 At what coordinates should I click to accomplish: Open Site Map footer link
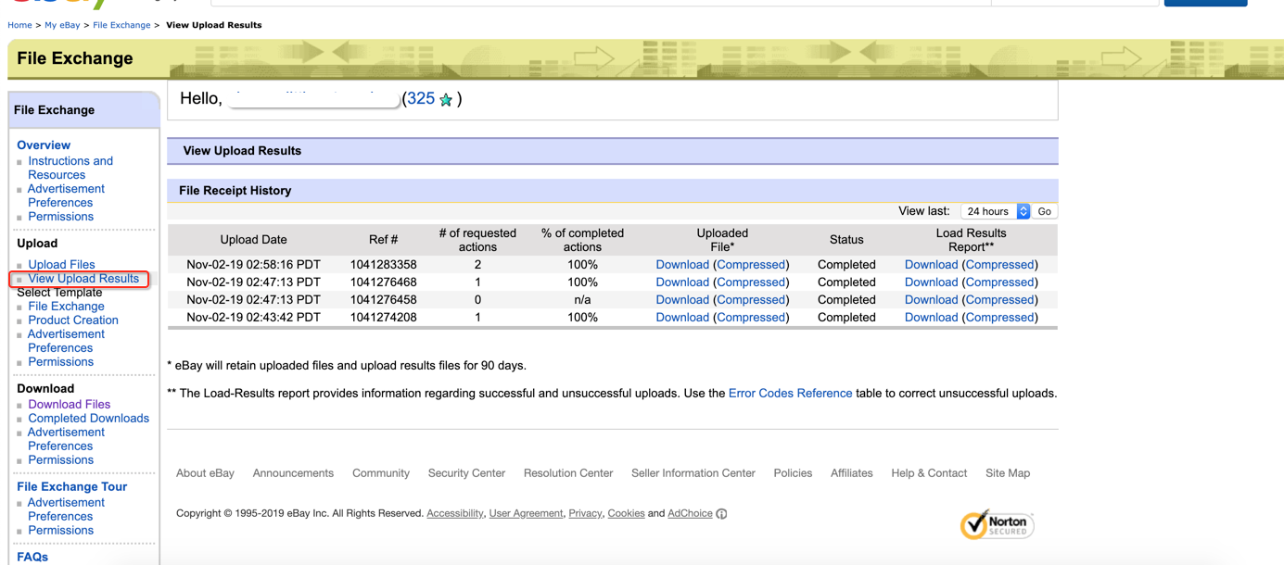pos(1008,473)
